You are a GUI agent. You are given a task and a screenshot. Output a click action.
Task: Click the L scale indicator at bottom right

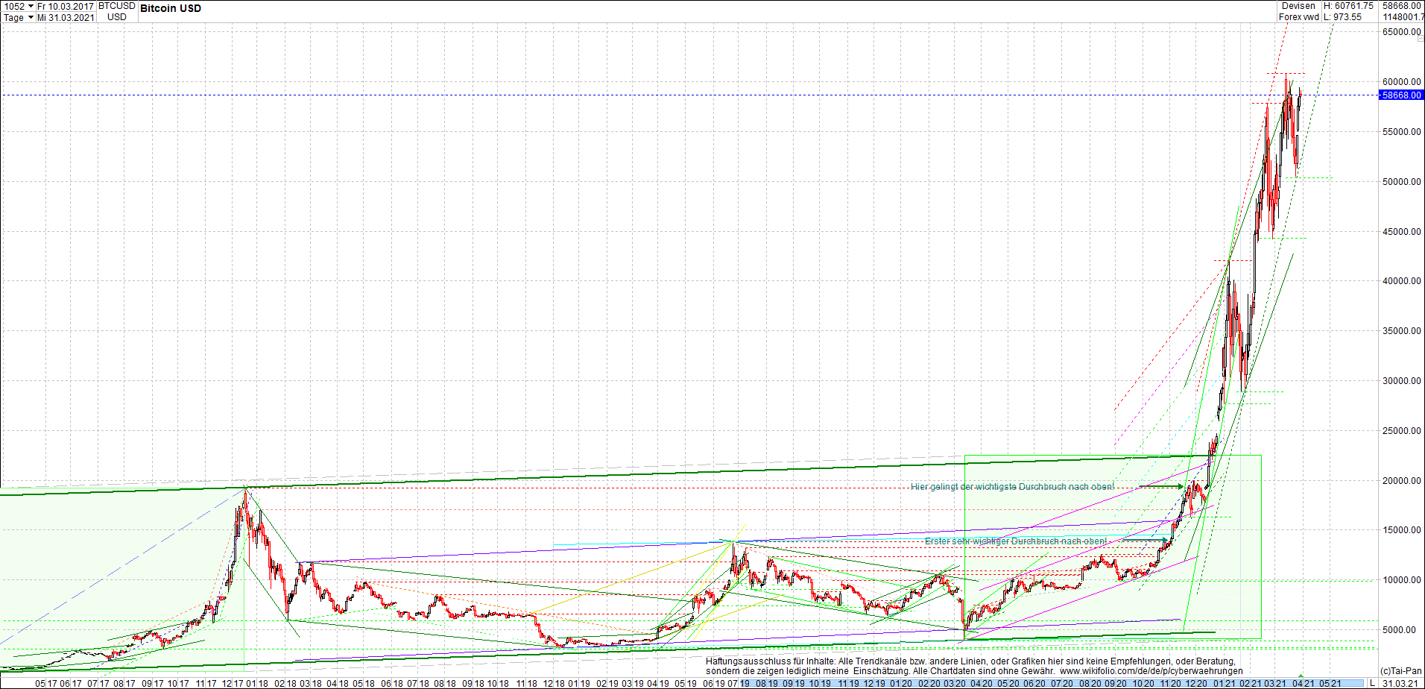(x=1372, y=682)
